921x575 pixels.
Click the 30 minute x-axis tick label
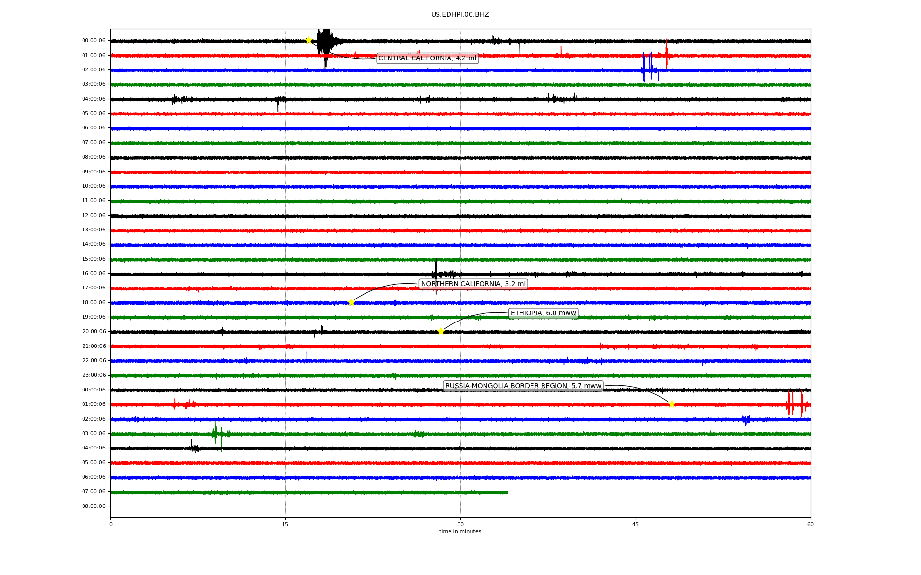pyautogui.click(x=460, y=524)
